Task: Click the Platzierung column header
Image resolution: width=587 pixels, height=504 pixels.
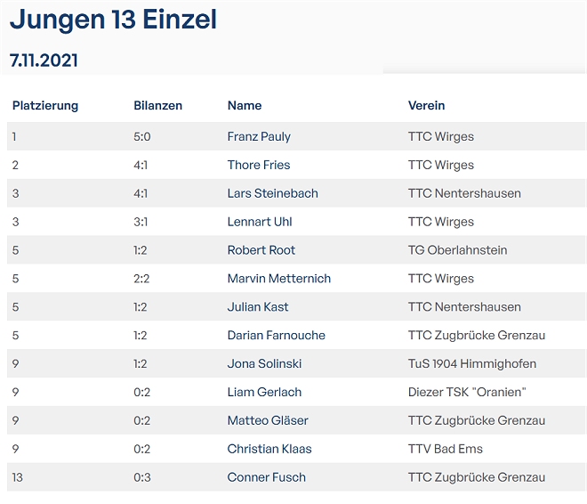Action: coord(45,105)
